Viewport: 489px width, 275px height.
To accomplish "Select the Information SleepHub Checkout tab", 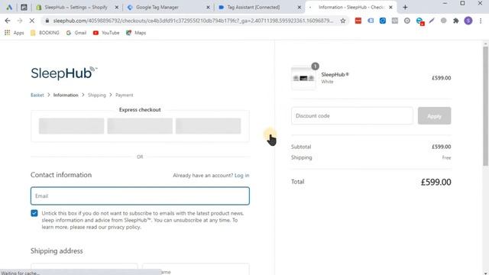I will [351, 7].
